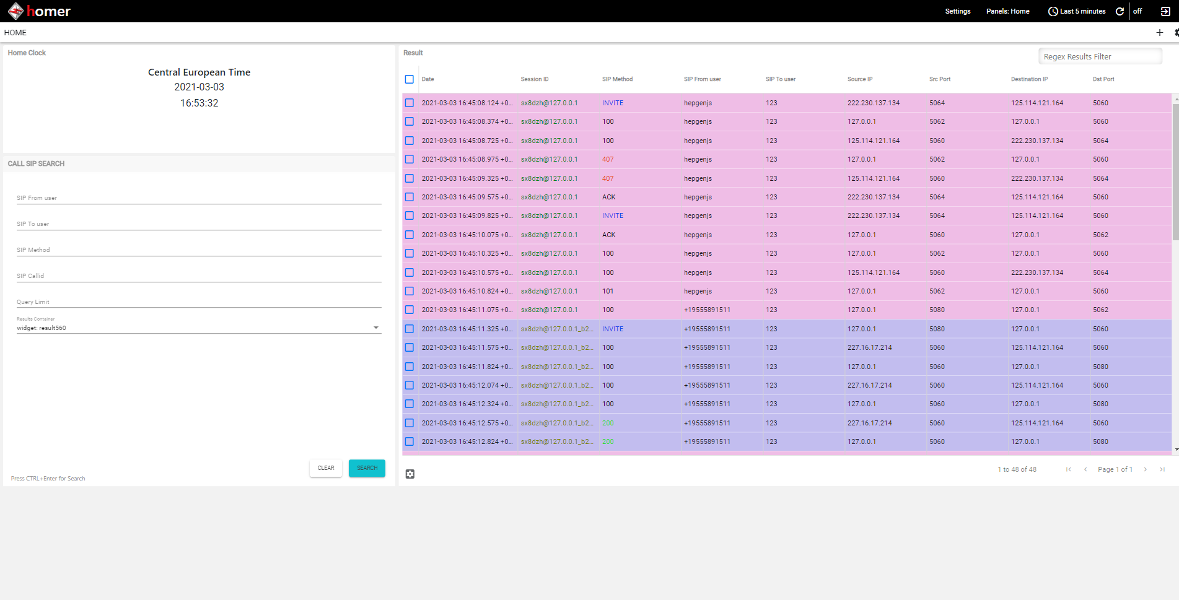This screenshot has width=1179, height=600.
Task: Click the Homer logo in the top bar
Action: coord(38,11)
